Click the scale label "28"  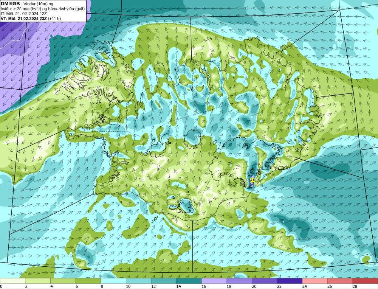point(355,286)
